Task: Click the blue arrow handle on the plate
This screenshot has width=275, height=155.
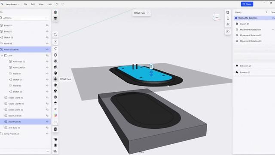Action: pos(151,74)
